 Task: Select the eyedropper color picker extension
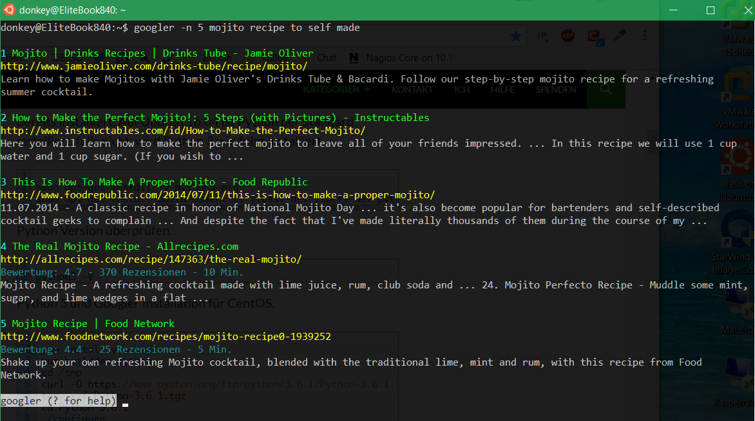click(x=620, y=37)
